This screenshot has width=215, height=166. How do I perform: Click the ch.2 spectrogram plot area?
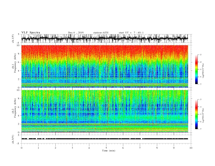click(105, 111)
